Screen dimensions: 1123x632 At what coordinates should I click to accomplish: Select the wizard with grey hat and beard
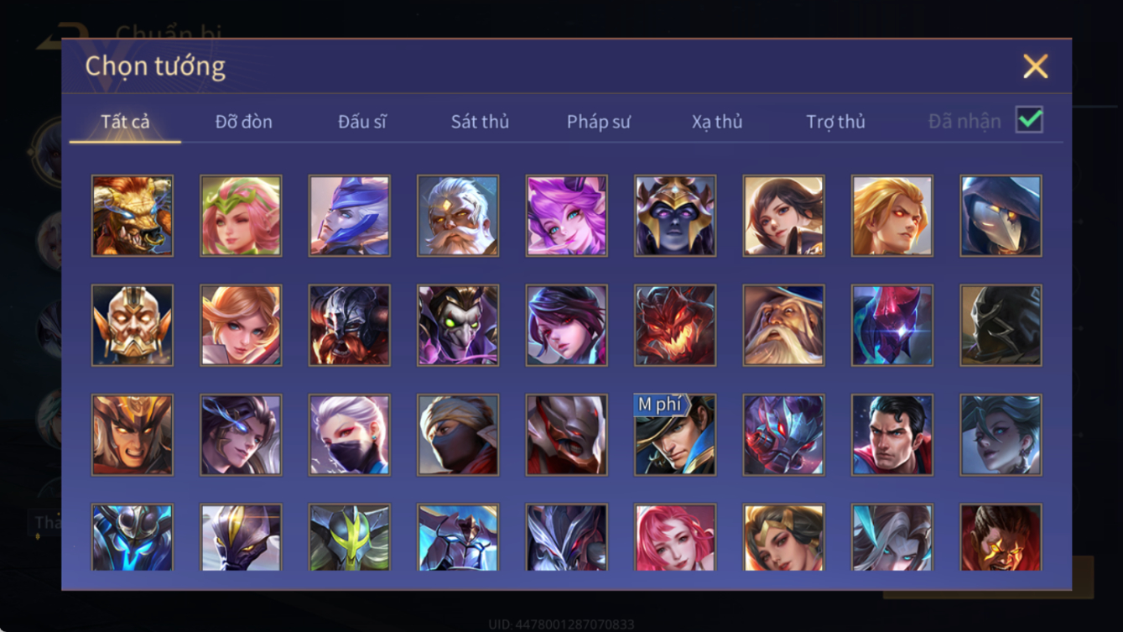(784, 326)
